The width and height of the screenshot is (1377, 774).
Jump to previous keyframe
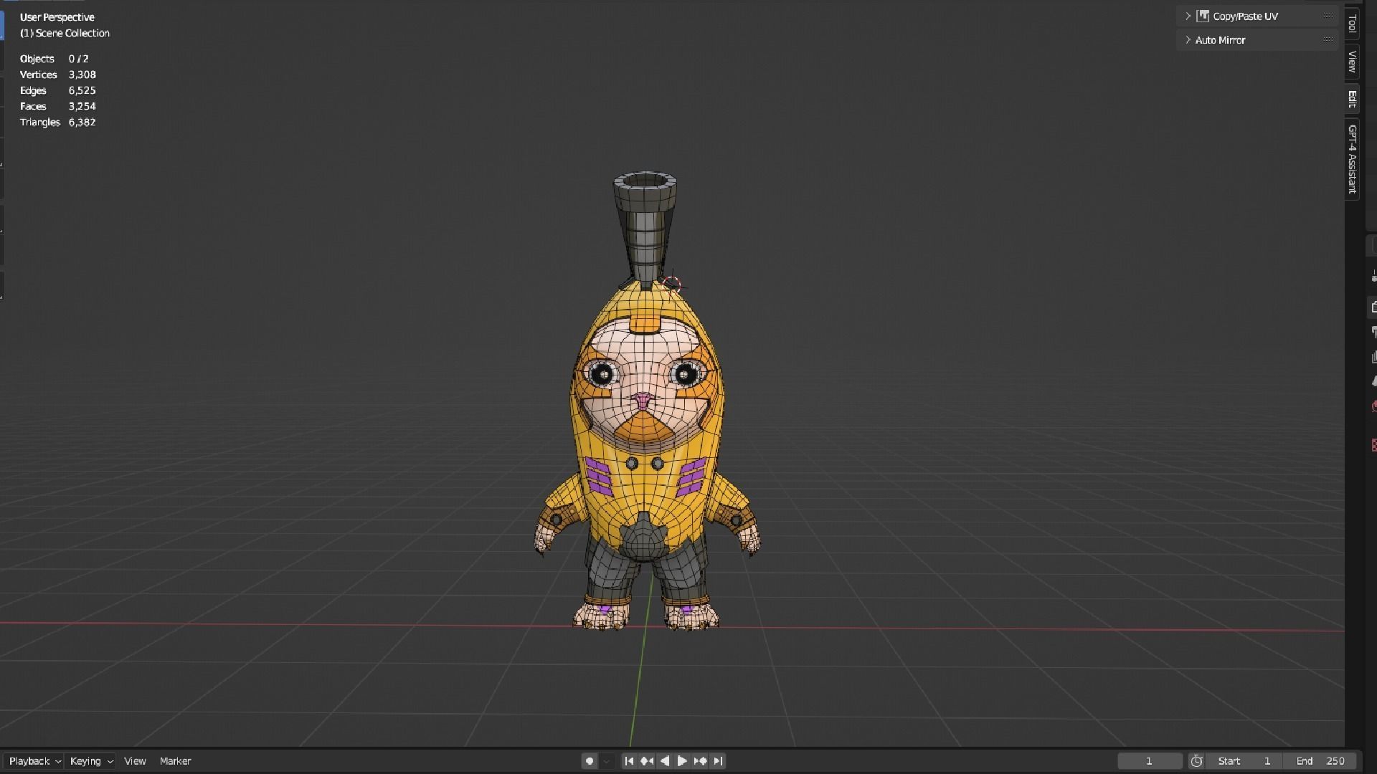(x=647, y=761)
